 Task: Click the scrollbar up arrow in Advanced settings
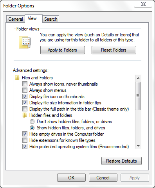click(x=138, y=78)
